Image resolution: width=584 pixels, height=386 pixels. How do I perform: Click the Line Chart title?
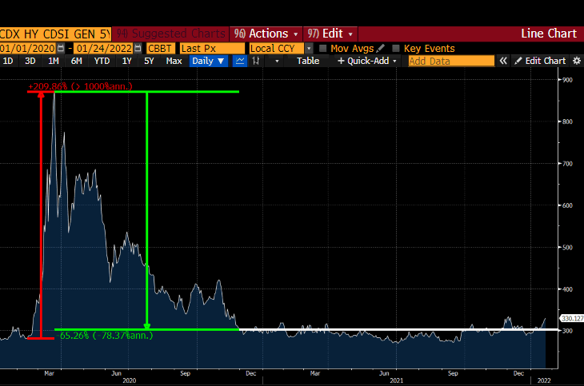pos(549,34)
